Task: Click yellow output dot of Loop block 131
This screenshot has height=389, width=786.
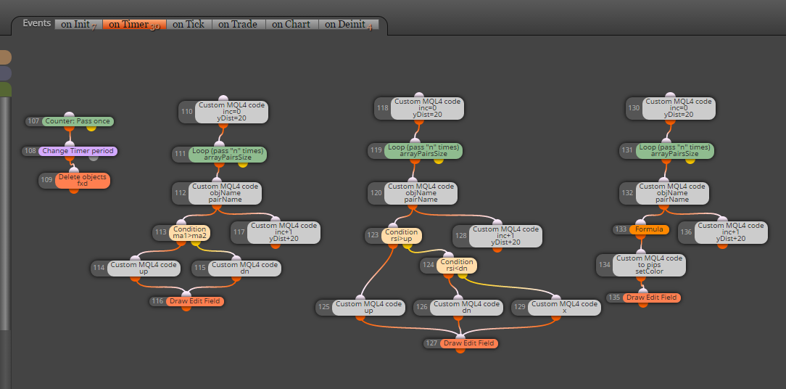Action: 690,160
